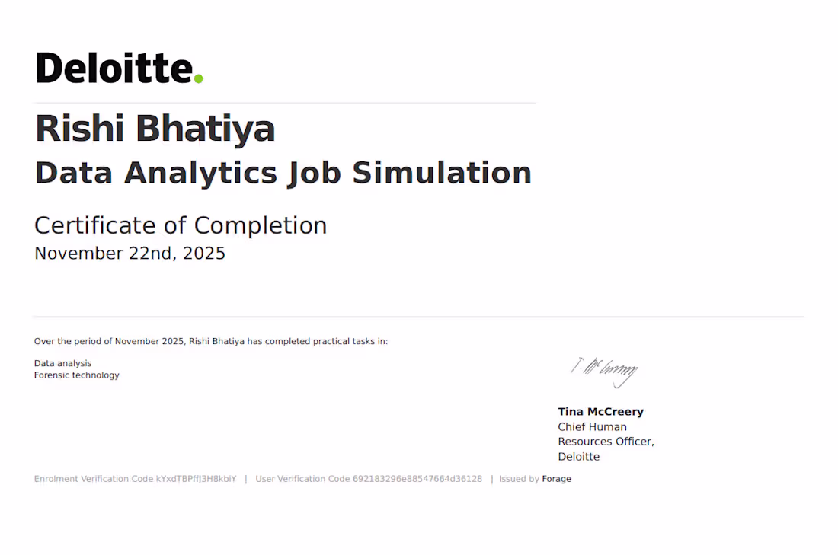Click 'Certificate of Completion' text
Screen dimensions: 838x555
point(181,225)
